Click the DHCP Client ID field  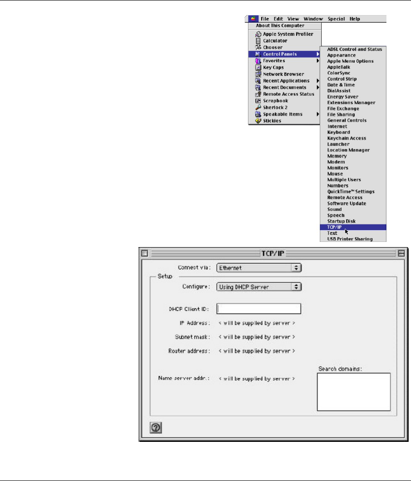coord(258,308)
